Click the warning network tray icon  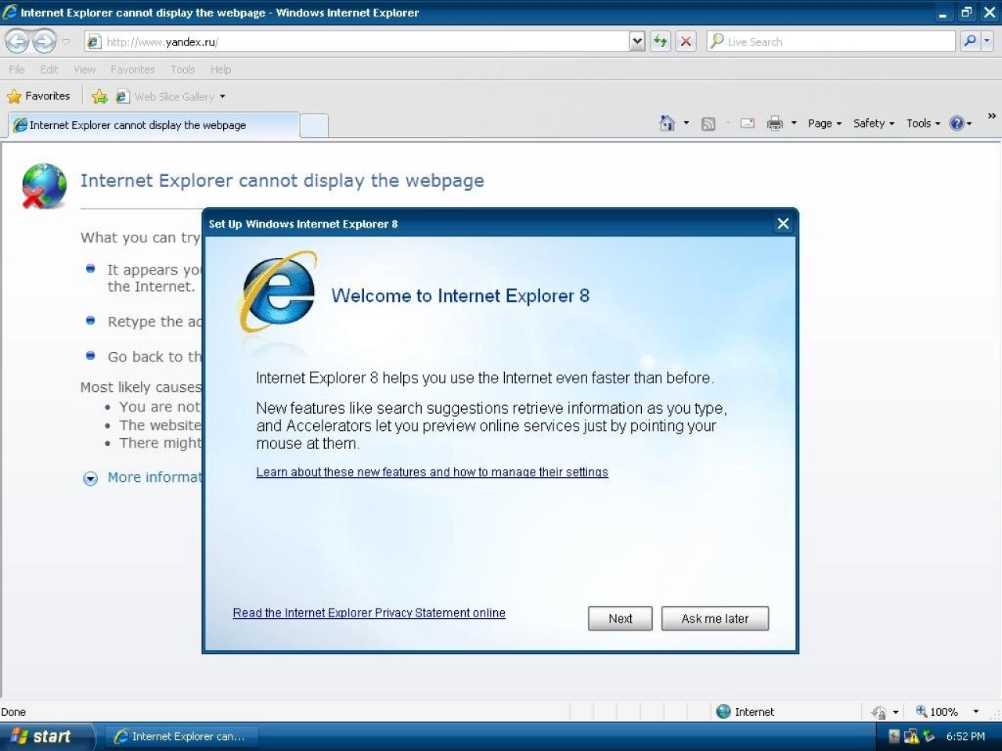911,735
